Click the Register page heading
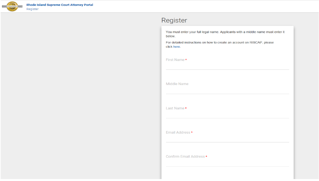This screenshot has height=181, width=319. coord(174,20)
